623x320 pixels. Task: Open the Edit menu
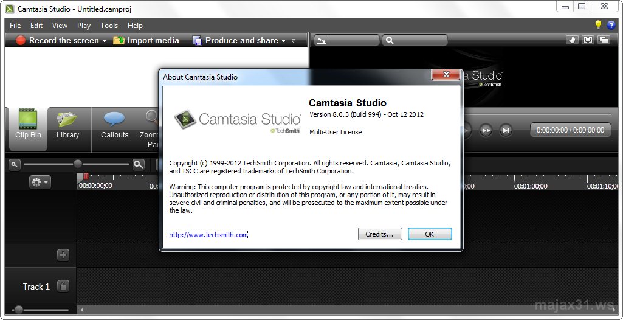pos(36,26)
